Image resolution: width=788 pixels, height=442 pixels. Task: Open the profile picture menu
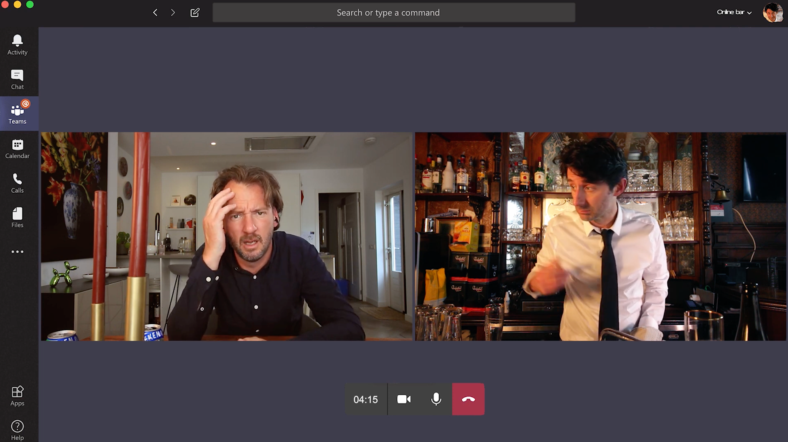(x=772, y=12)
